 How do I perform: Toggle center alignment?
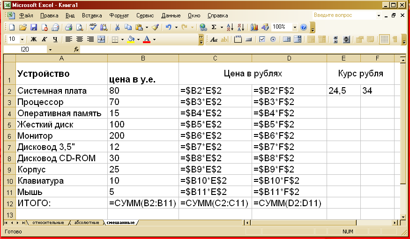click(80, 39)
